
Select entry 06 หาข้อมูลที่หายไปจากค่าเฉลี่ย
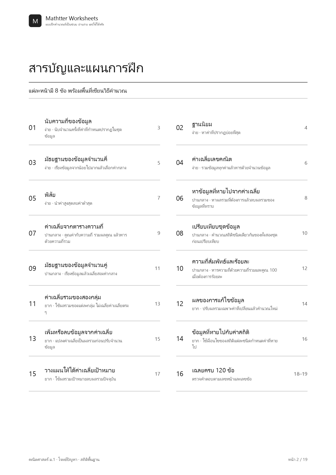coord(242,198)
